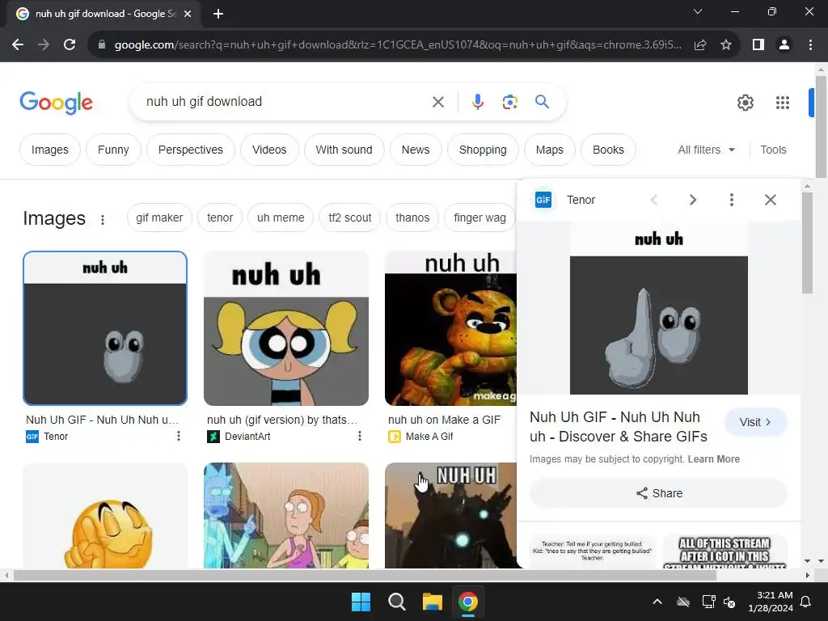The width and height of the screenshot is (828, 621).
Task: Switch to the Books filter
Action: pyautogui.click(x=608, y=150)
